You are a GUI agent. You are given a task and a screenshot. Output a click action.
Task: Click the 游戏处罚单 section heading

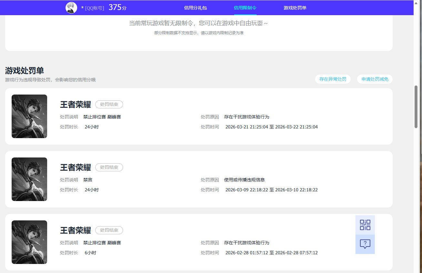[25, 71]
